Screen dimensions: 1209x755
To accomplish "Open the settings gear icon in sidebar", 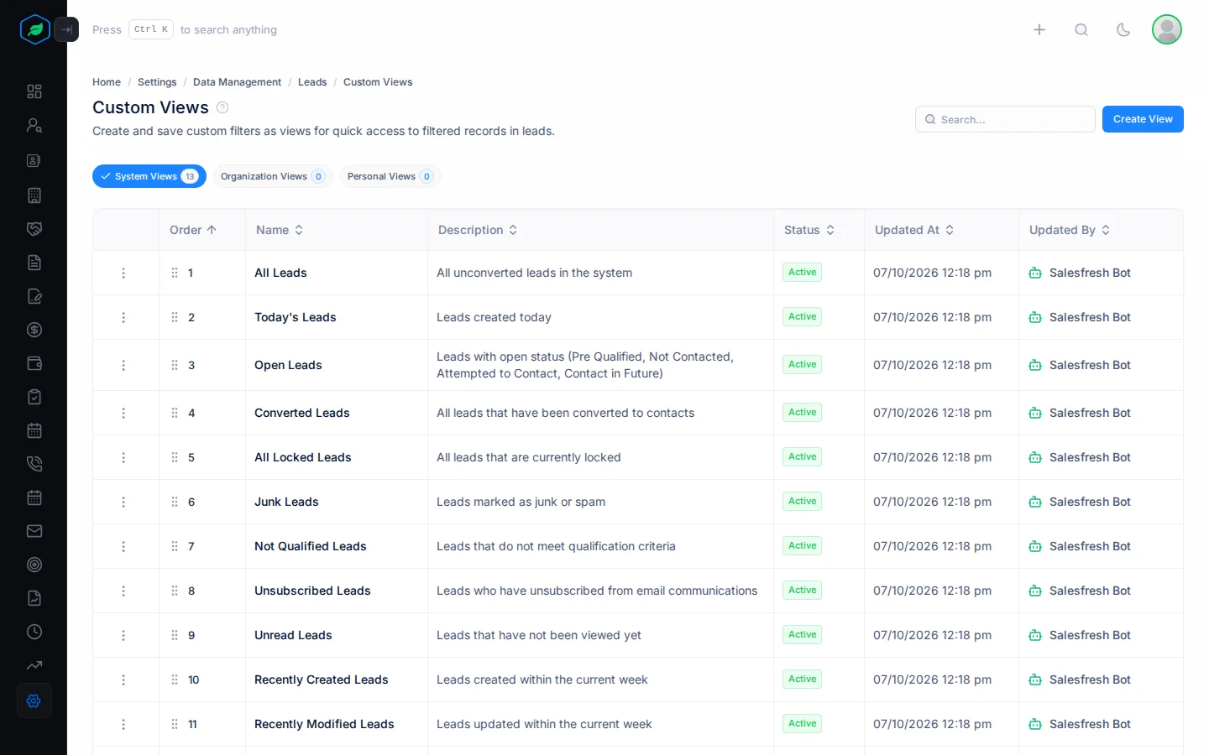I will (34, 700).
